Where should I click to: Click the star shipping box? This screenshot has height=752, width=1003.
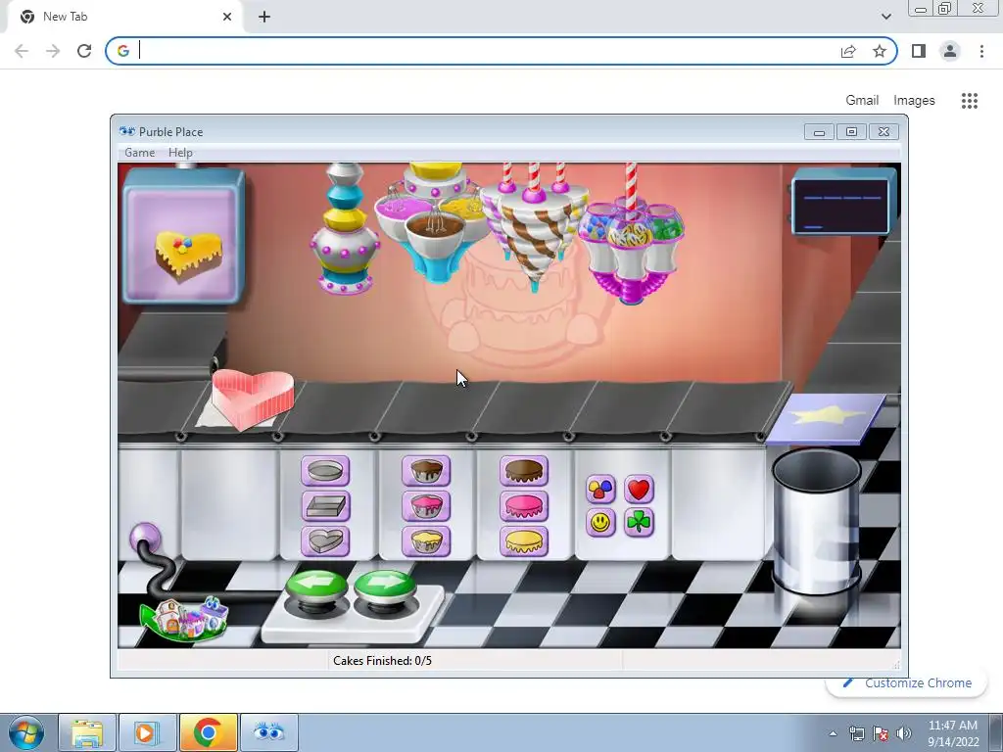(825, 419)
